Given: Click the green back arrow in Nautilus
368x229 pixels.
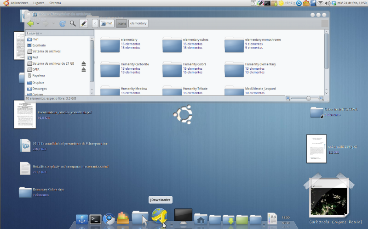Looking at the screenshot, I should tap(30, 23).
